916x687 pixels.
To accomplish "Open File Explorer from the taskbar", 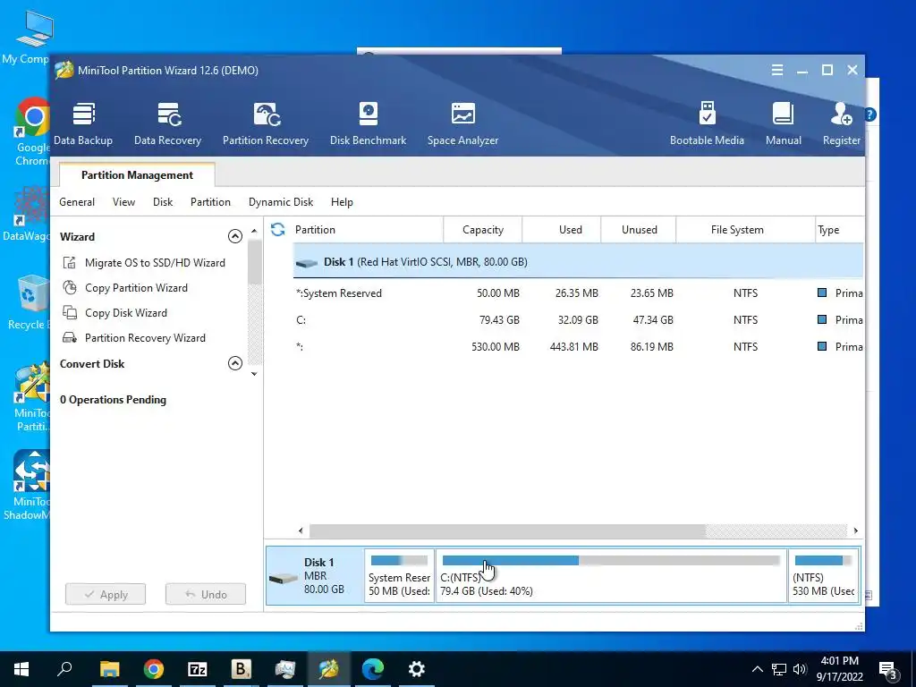I will point(109,669).
